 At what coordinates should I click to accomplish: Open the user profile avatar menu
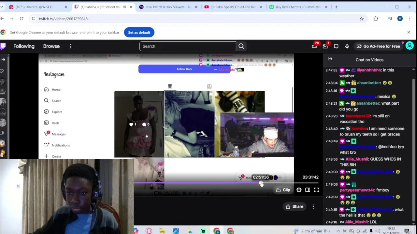pos(410,46)
